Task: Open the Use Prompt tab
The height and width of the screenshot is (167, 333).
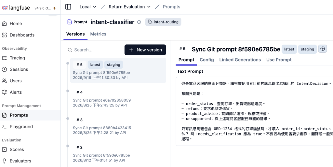Action: (x=279, y=60)
